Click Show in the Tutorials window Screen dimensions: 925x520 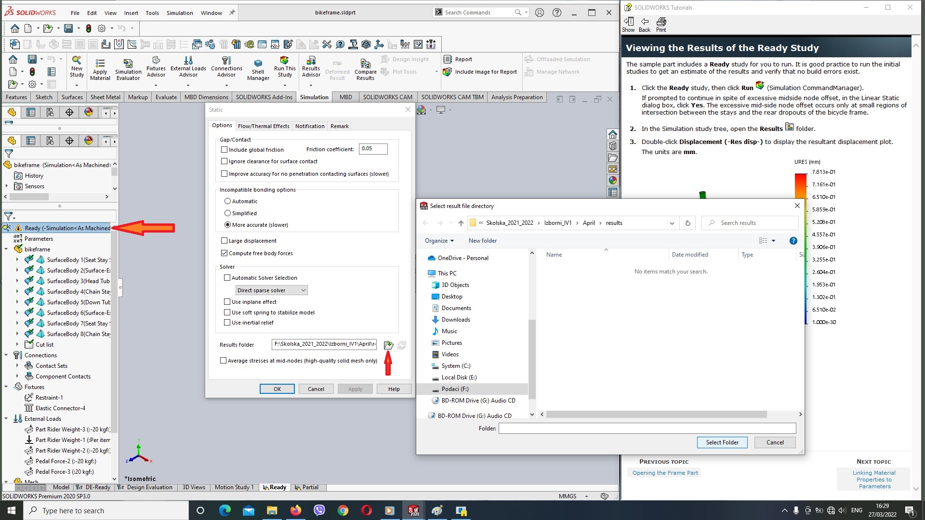[x=628, y=25]
